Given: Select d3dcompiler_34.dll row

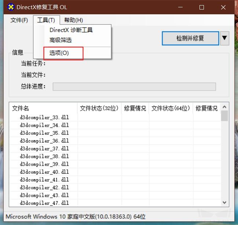Looking at the screenshot, I should (x=115, y=125).
